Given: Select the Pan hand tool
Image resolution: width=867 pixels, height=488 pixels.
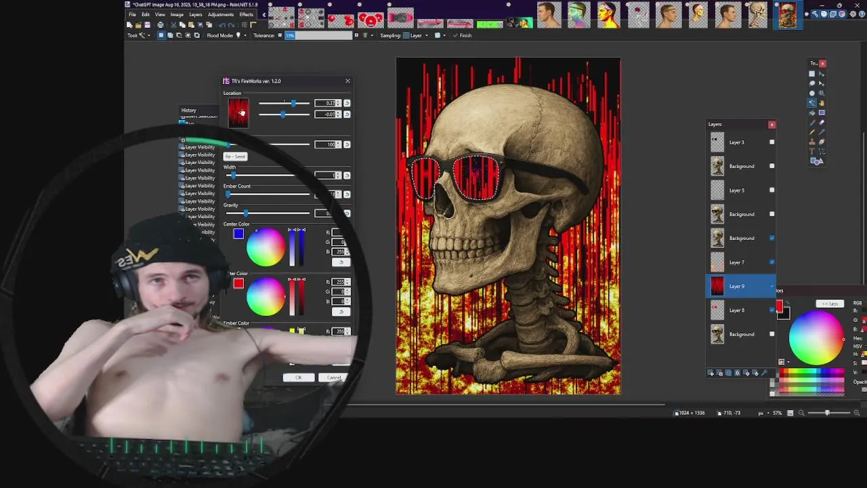Looking at the screenshot, I should pos(822,102).
